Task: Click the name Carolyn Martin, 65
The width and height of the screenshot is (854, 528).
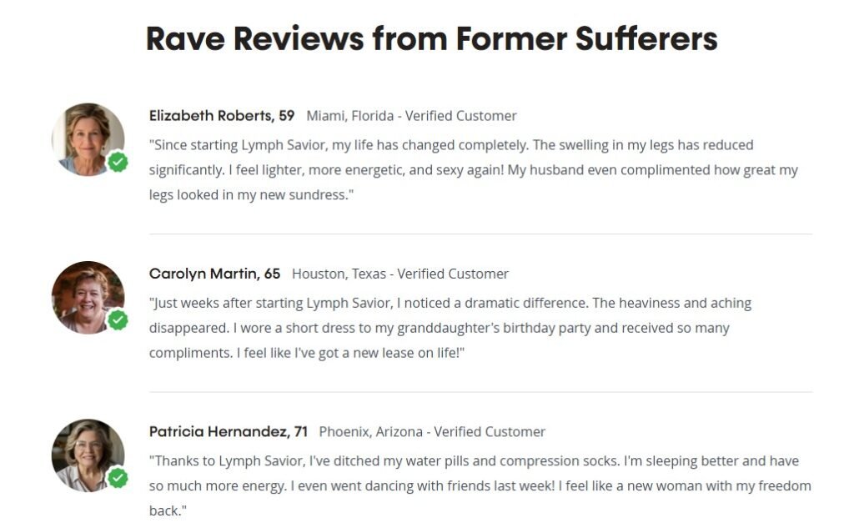Action: point(214,274)
